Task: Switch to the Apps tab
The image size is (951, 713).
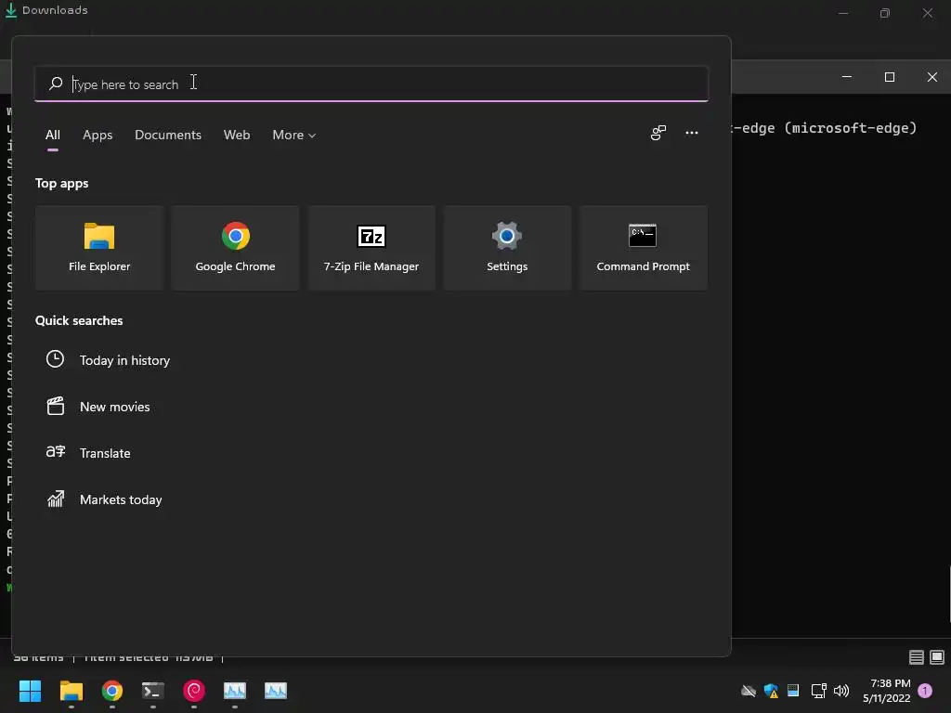Action: click(x=98, y=135)
